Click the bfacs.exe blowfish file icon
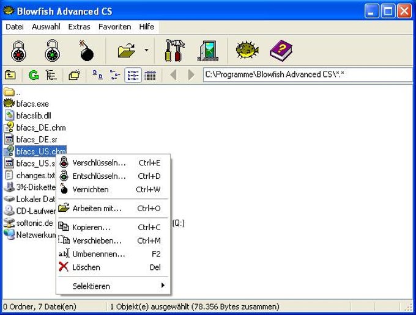 click(9, 103)
